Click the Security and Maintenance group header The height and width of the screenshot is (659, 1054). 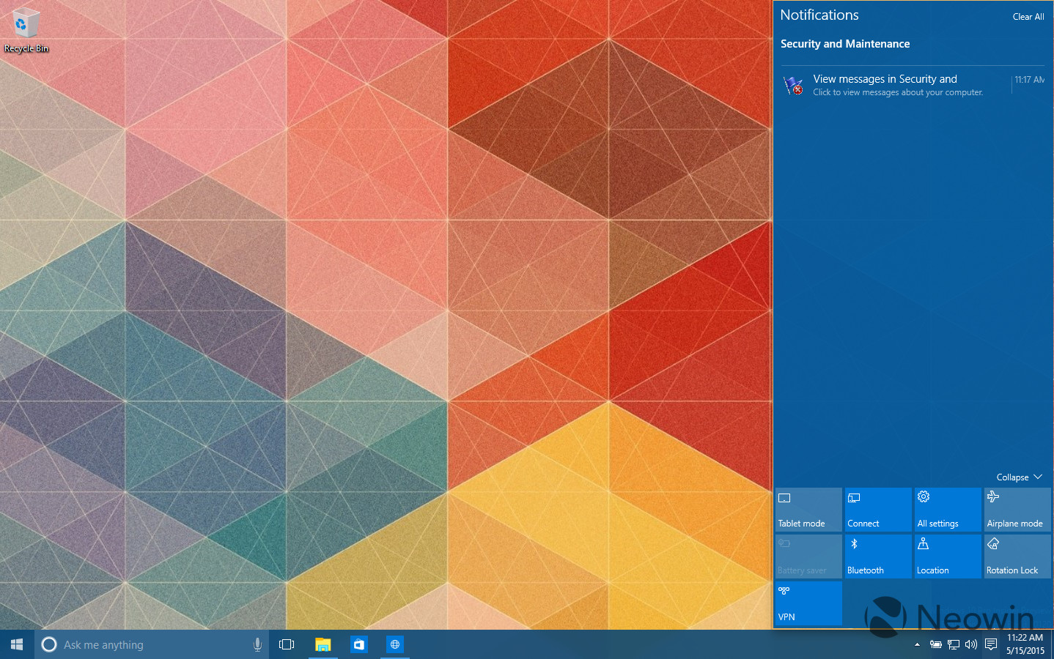point(845,44)
